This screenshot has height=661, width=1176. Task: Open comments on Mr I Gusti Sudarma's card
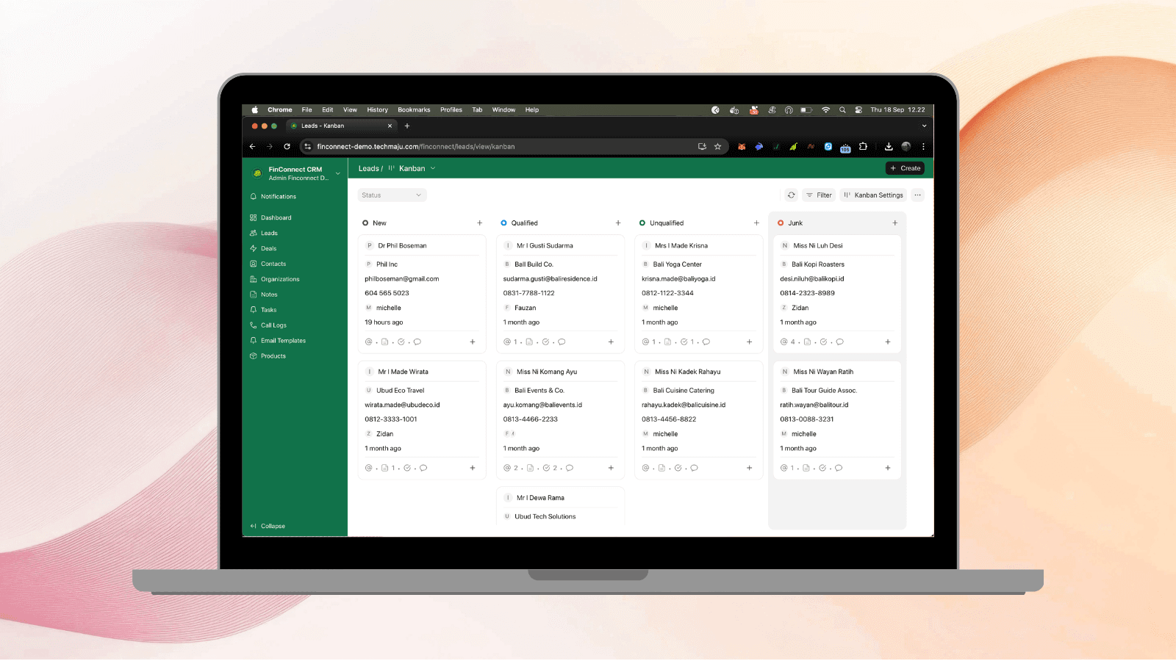pos(562,342)
